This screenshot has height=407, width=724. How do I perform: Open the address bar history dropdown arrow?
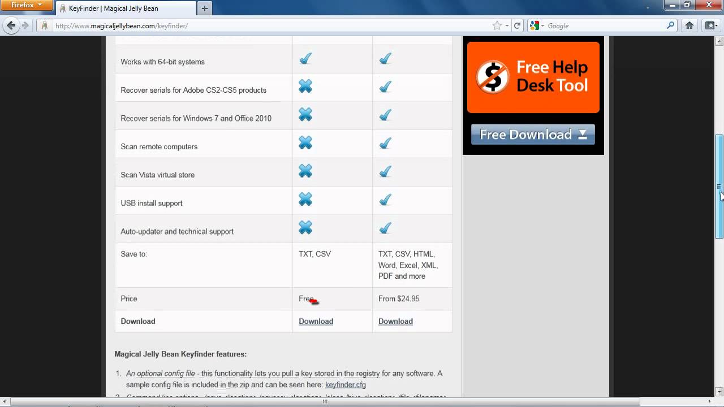(x=507, y=25)
